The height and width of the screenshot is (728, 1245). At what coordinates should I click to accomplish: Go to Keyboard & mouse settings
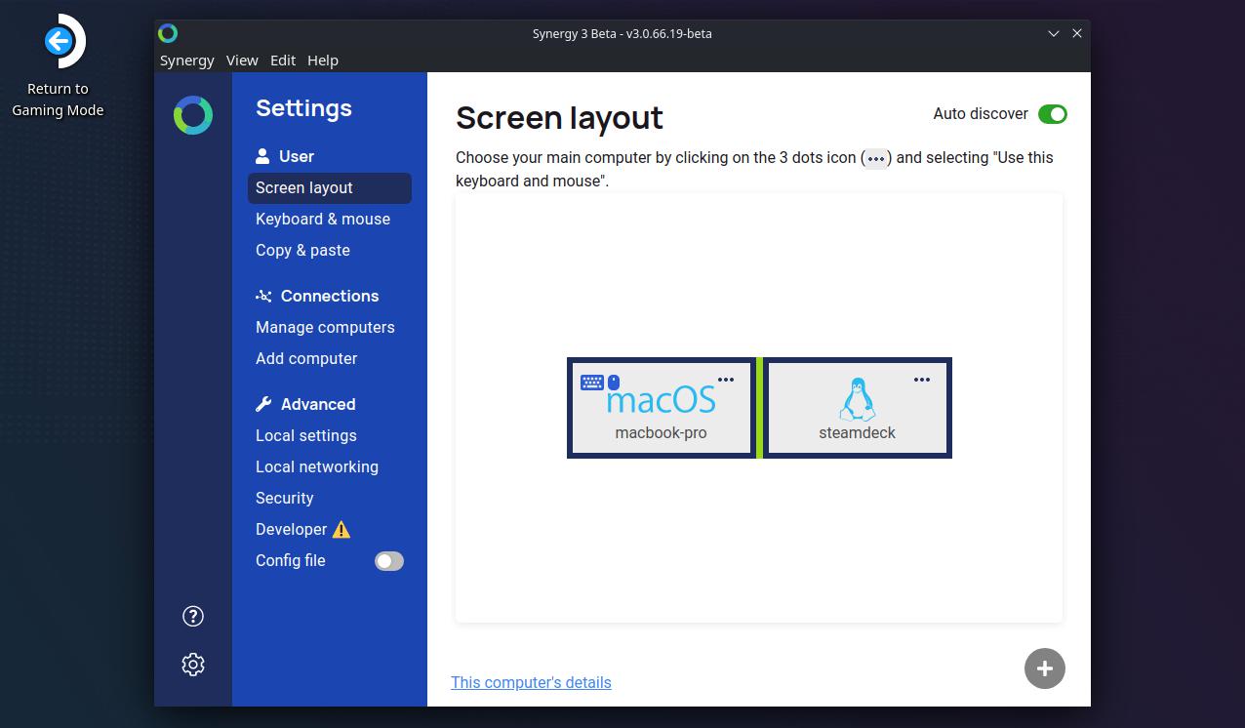point(323,219)
